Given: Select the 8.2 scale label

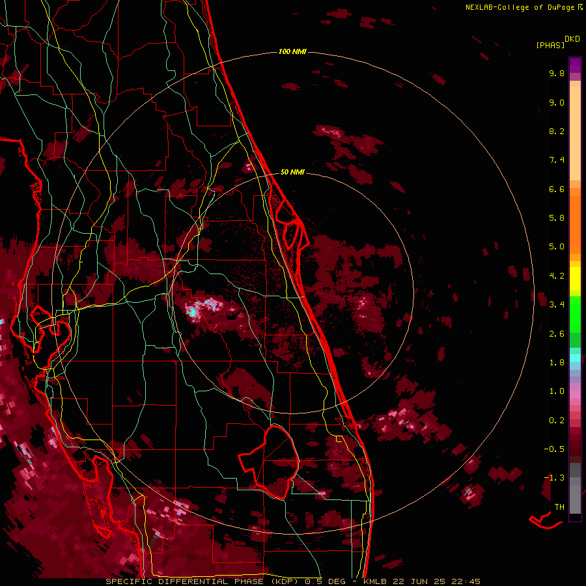Looking at the screenshot, I should [557, 131].
